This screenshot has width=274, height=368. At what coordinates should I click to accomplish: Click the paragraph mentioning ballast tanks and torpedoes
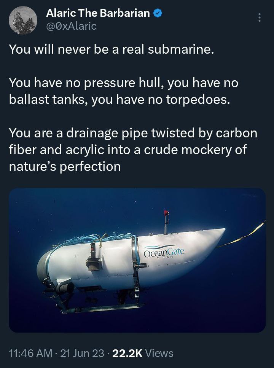point(124,91)
